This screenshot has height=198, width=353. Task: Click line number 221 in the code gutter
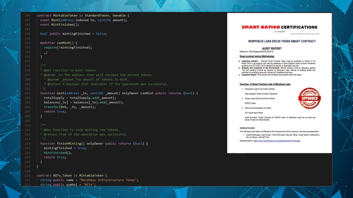pos(28,175)
